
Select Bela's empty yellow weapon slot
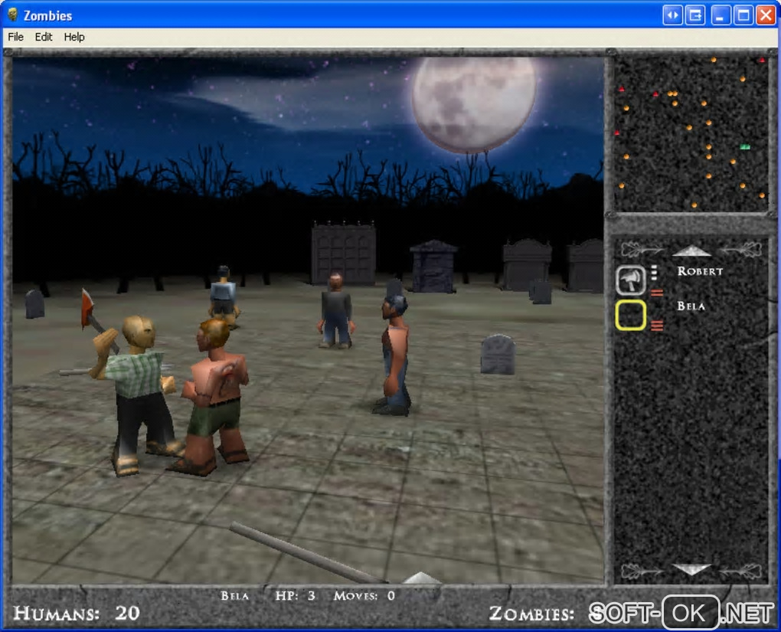pyautogui.click(x=631, y=315)
